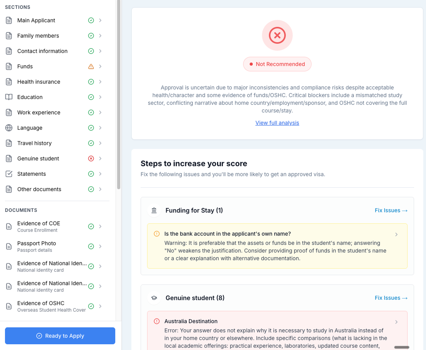Toggle the green check on Evidence of COE
The image size is (426, 350).
coord(91,226)
